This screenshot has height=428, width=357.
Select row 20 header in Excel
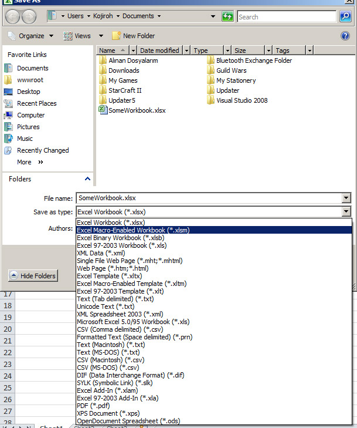click(x=8, y=329)
